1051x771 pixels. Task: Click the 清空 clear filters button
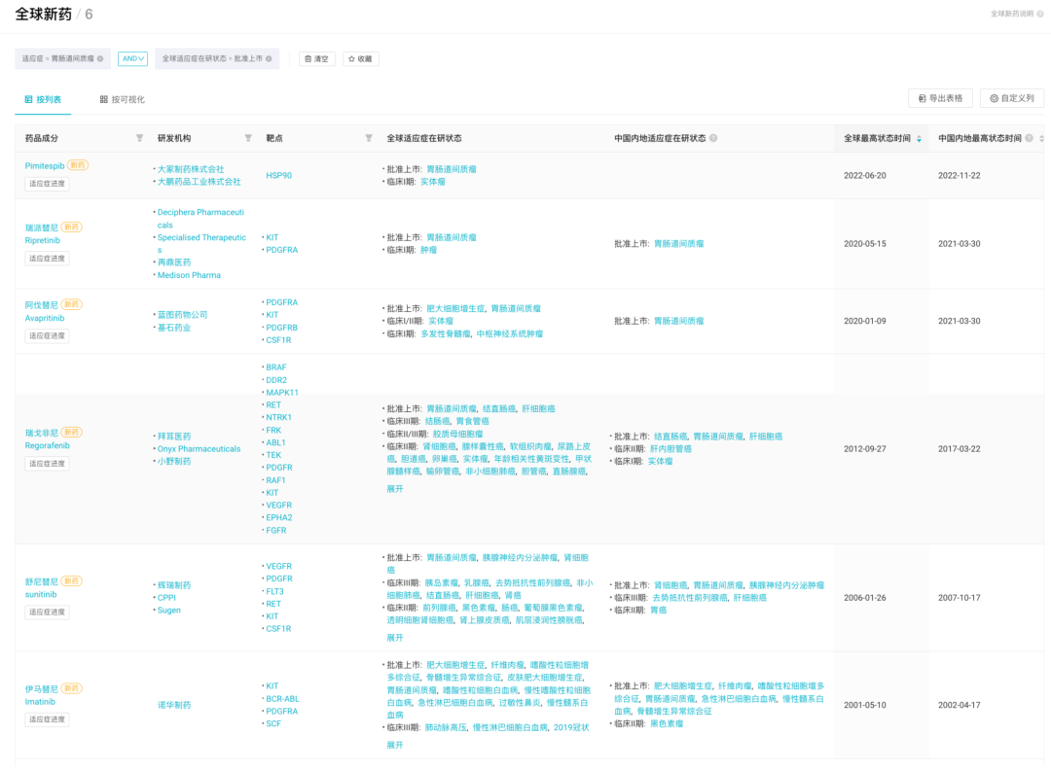(x=317, y=59)
